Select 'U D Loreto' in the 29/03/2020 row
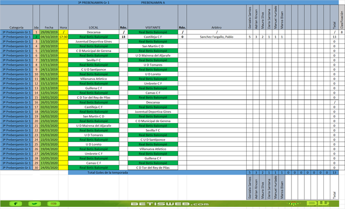Image resolution: width=345 pixels, height=209 pixels. pos(94,144)
